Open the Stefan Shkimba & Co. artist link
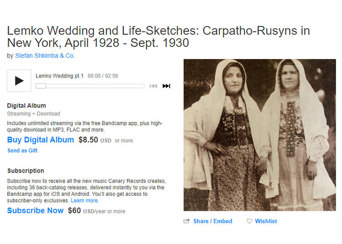342x244 pixels. [45, 56]
